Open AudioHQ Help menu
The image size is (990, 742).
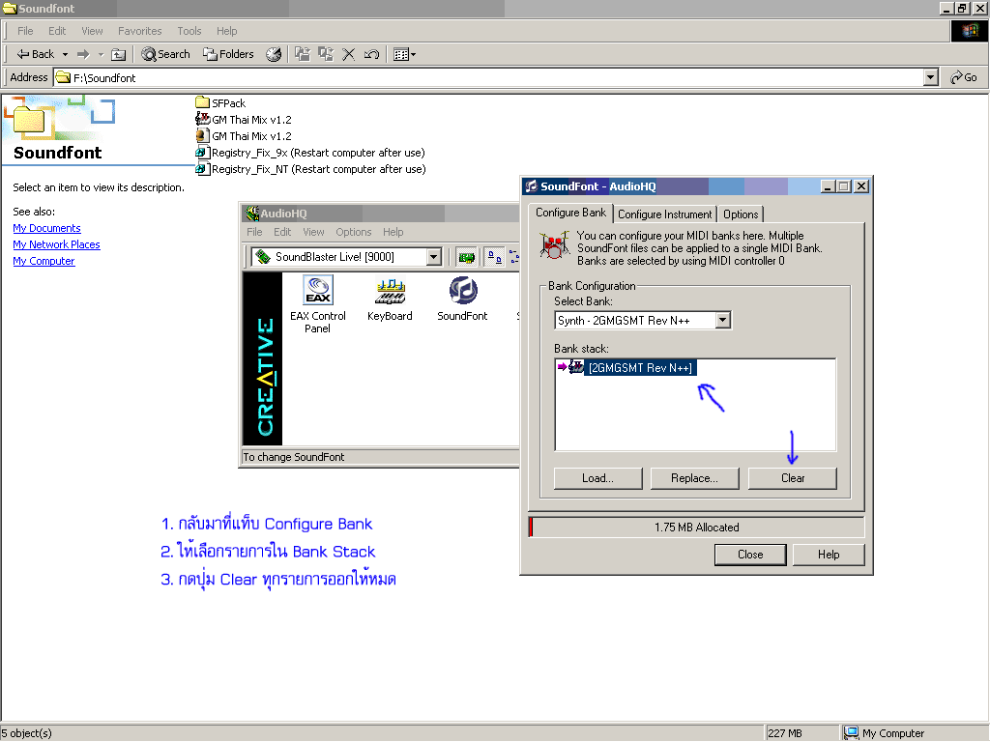(393, 232)
